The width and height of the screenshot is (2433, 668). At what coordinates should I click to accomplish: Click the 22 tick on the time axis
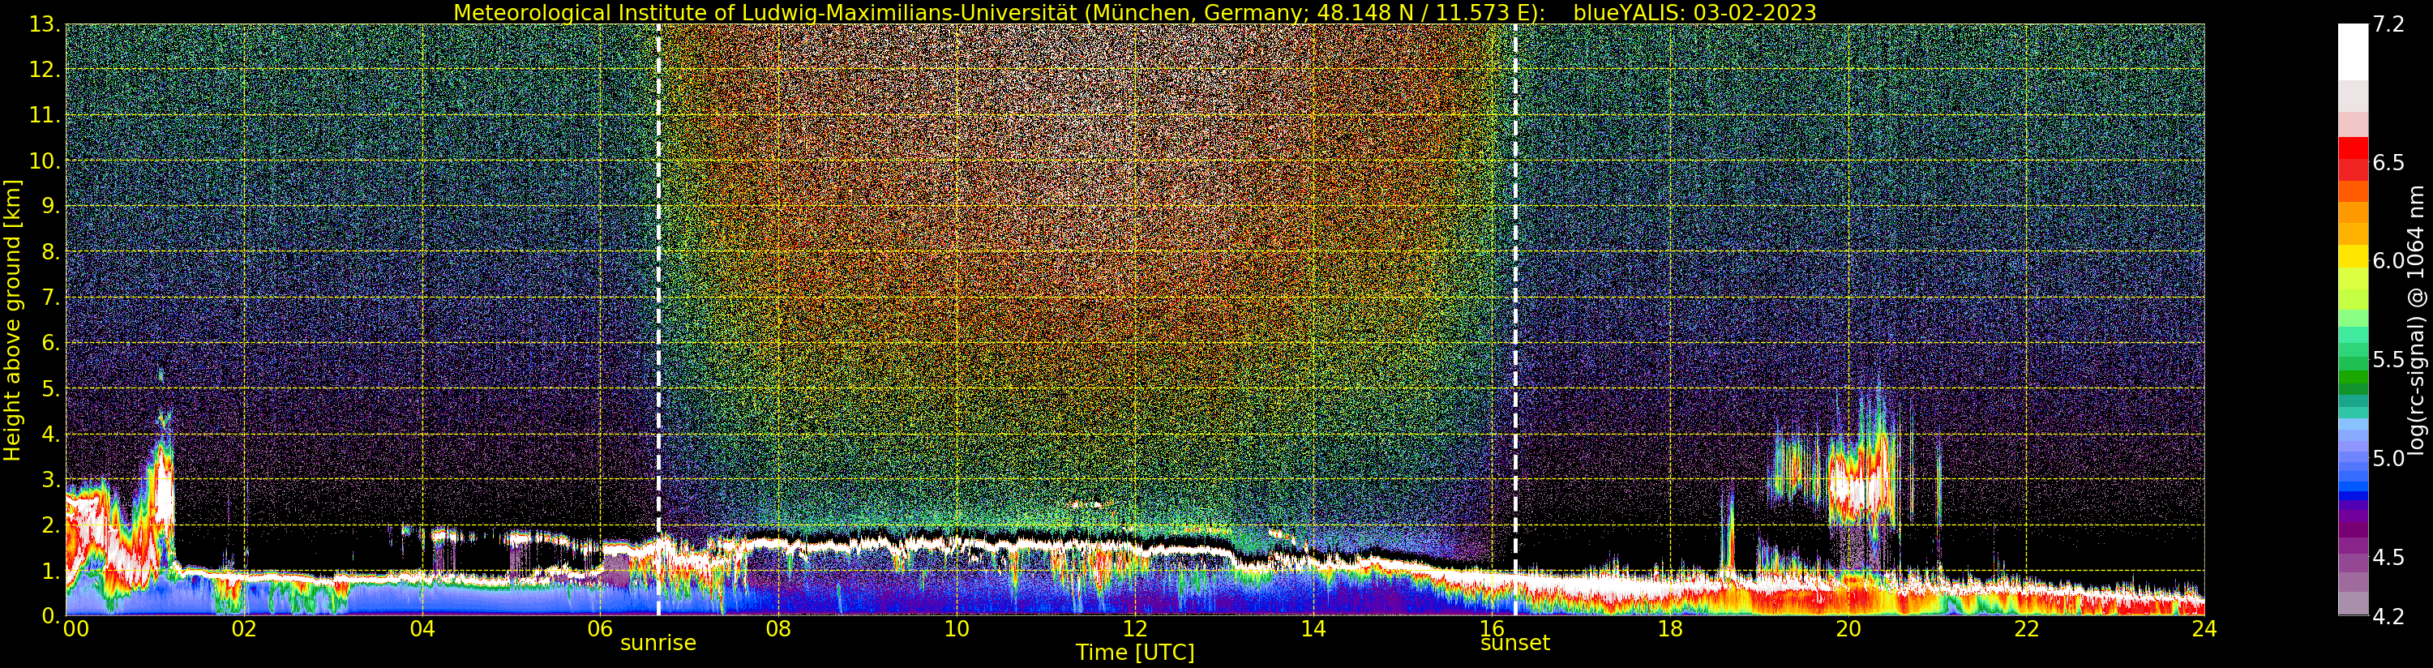pyautogui.click(x=2026, y=628)
